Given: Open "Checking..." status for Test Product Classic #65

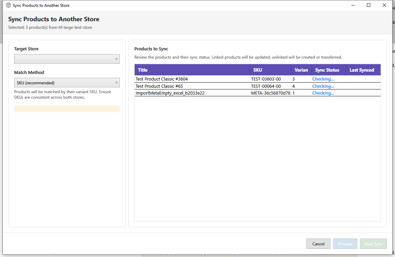Looking at the screenshot, I should click(323, 86).
